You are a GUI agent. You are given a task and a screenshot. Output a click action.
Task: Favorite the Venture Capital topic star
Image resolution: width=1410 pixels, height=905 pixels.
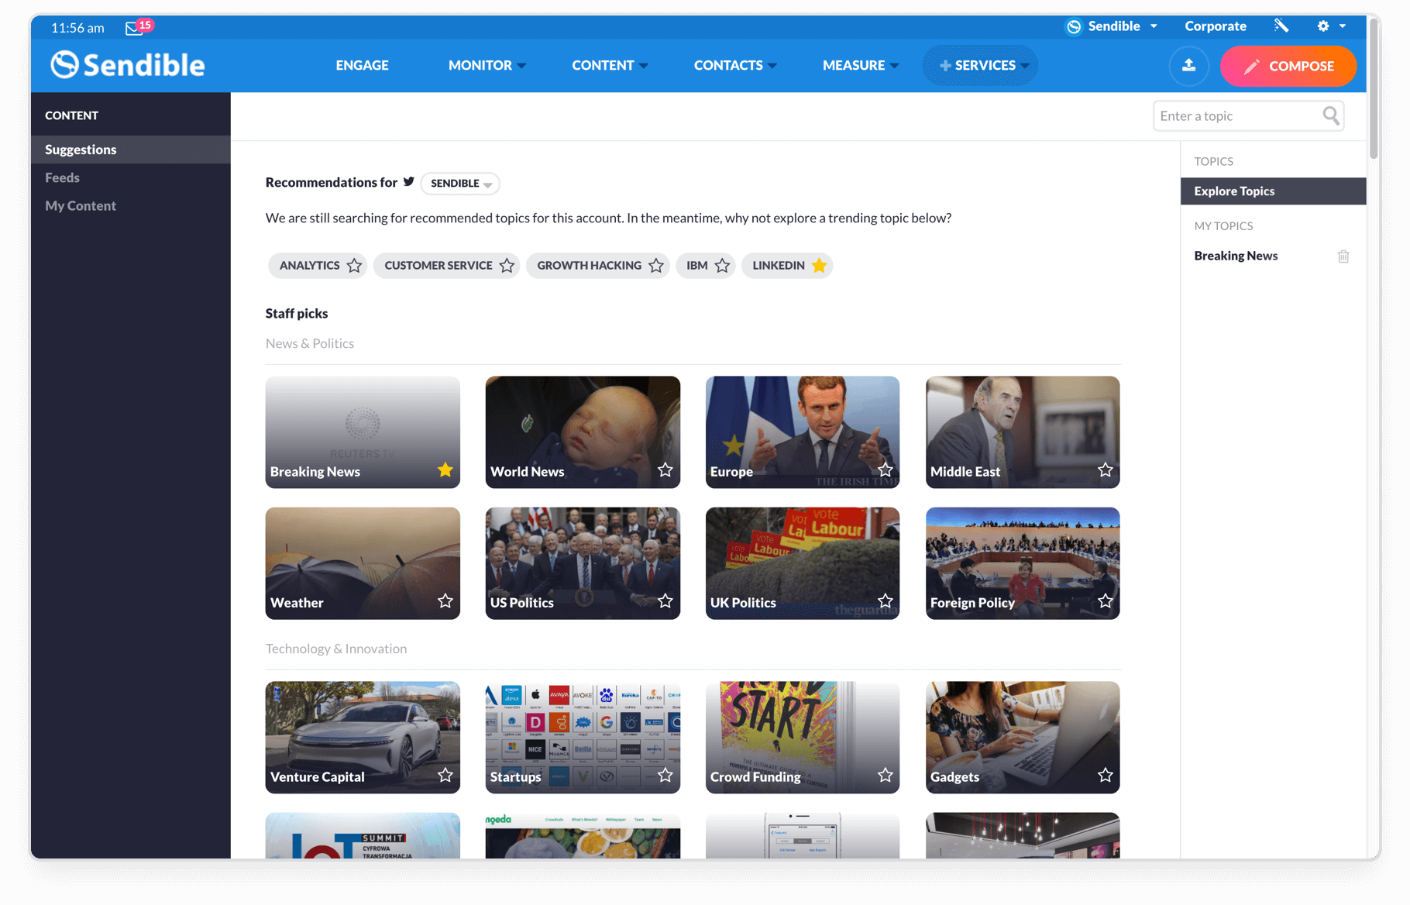click(445, 776)
